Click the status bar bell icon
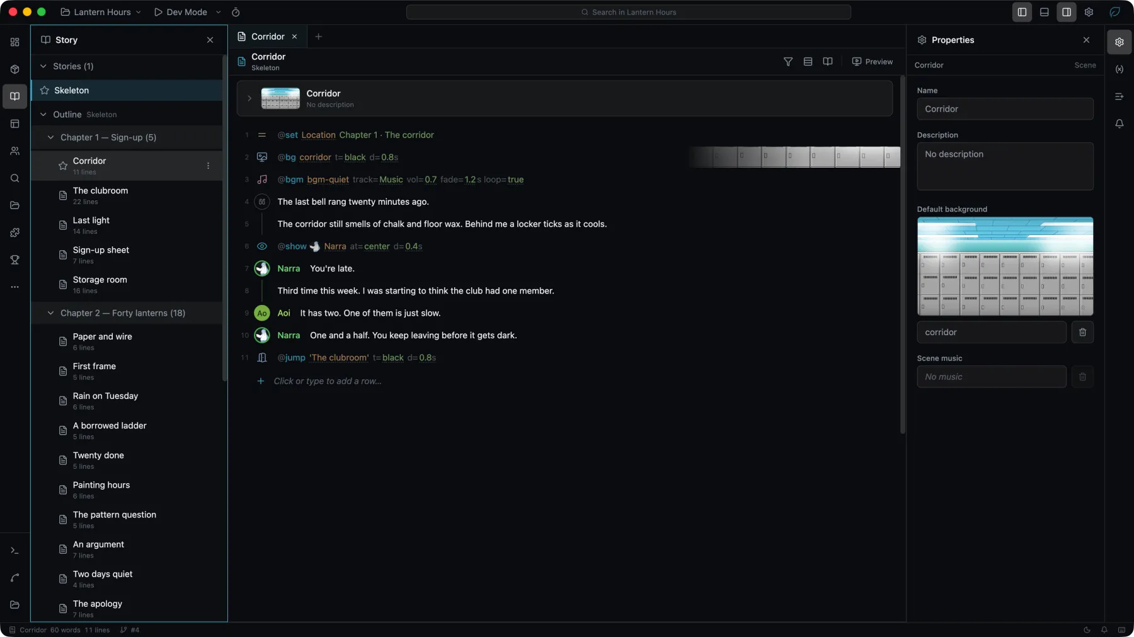 [1104, 630]
